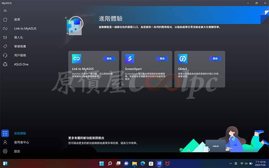The height and width of the screenshot is (168, 269).
Task: Open the 首頁 home page
Action: [x=17, y=19]
